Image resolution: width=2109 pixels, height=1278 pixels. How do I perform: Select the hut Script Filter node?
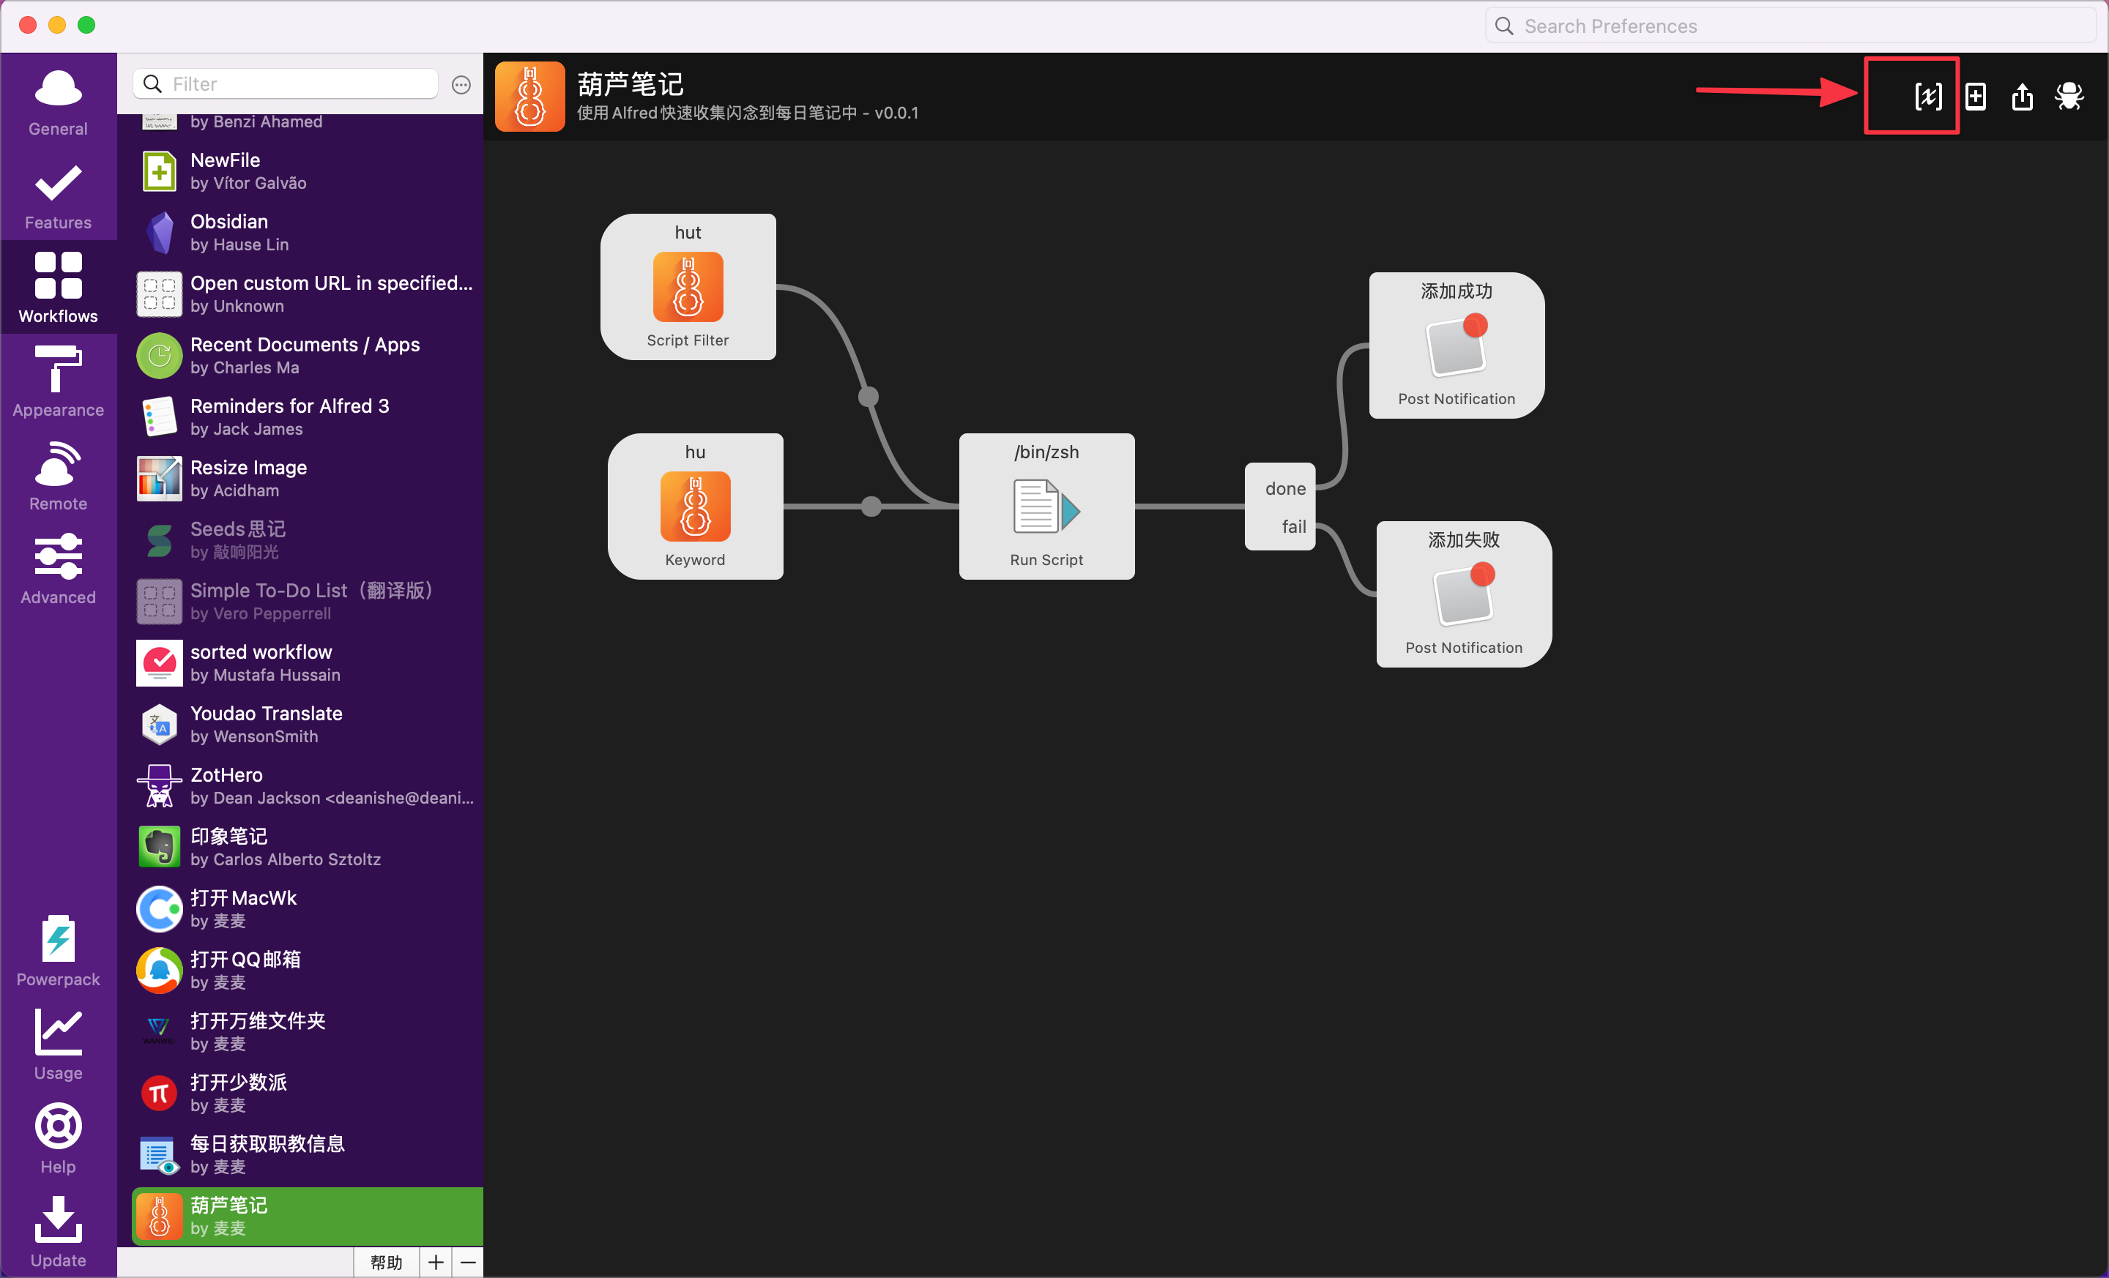[x=688, y=287]
